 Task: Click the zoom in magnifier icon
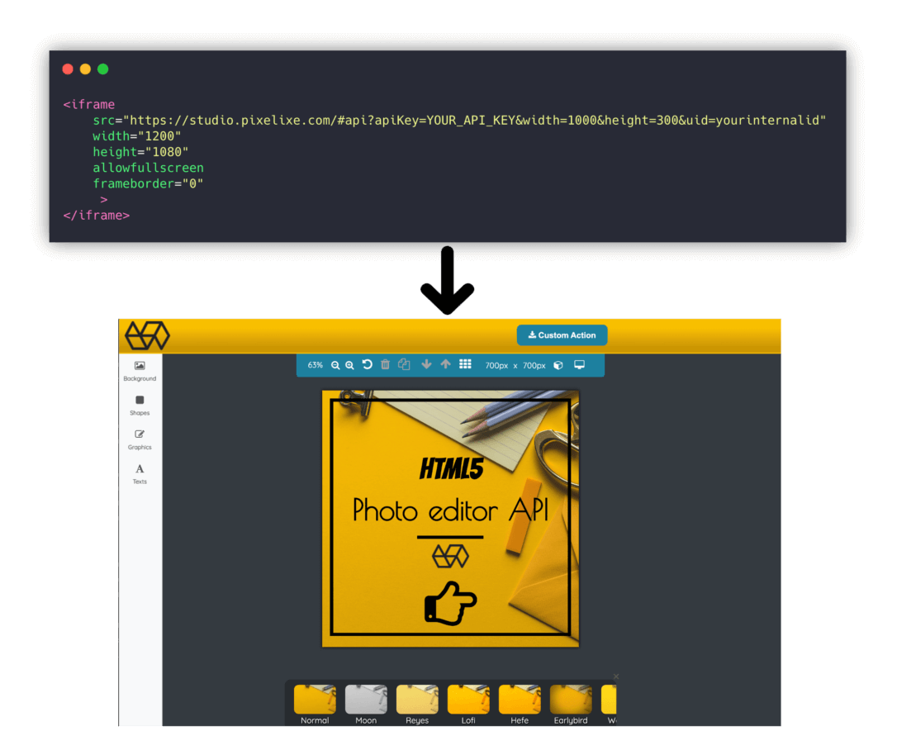pyautogui.click(x=349, y=364)
